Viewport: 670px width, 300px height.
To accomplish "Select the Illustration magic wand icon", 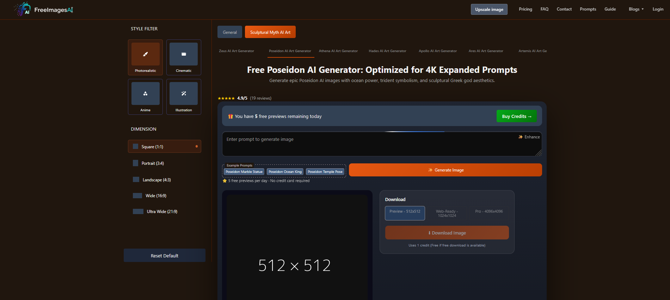I will (x=184, y=94).
